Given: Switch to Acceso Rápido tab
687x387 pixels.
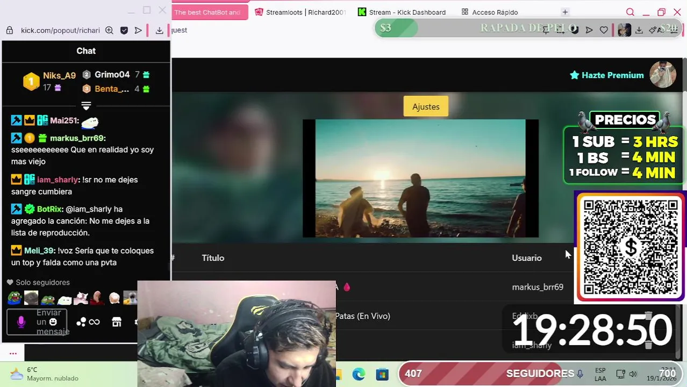Looking at the screenshot, I should (490, 12).
